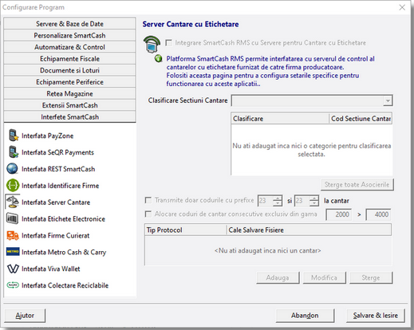Click the globe icon for Interfata REST SmartCash
Image resolution: width=414 pixels, height=330 pixels.
click(x=12, y=169)
